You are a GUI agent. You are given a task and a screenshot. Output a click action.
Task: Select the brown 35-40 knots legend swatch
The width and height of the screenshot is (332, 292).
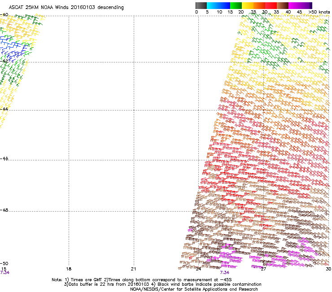click(283, 5)
